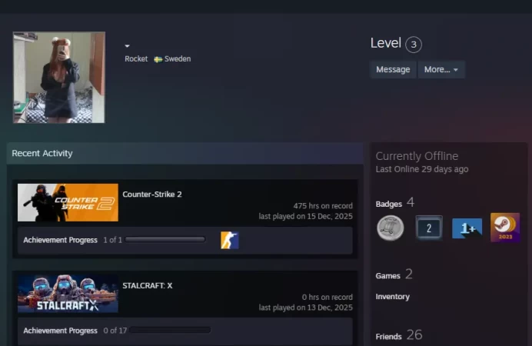The height and width of the screenshot is (346, 532).
Task: Click the 'Sweden' country text
Action: 178,59
